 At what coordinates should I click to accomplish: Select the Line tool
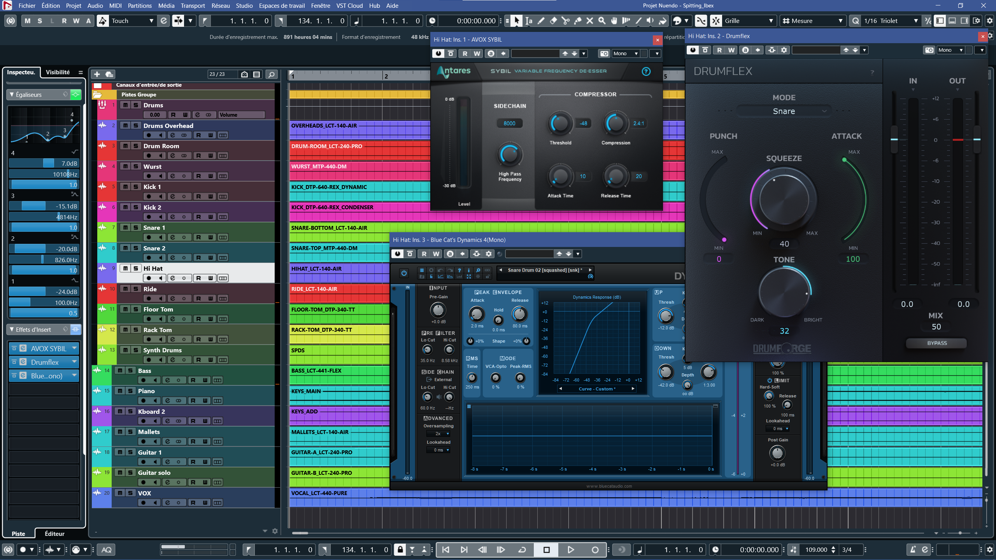point(638,21)
